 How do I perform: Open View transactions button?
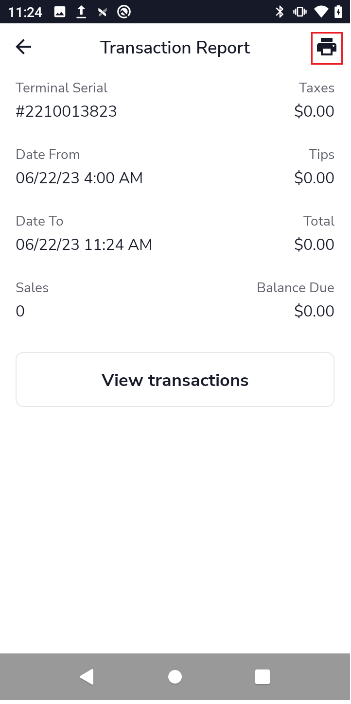tap(175, 380)
